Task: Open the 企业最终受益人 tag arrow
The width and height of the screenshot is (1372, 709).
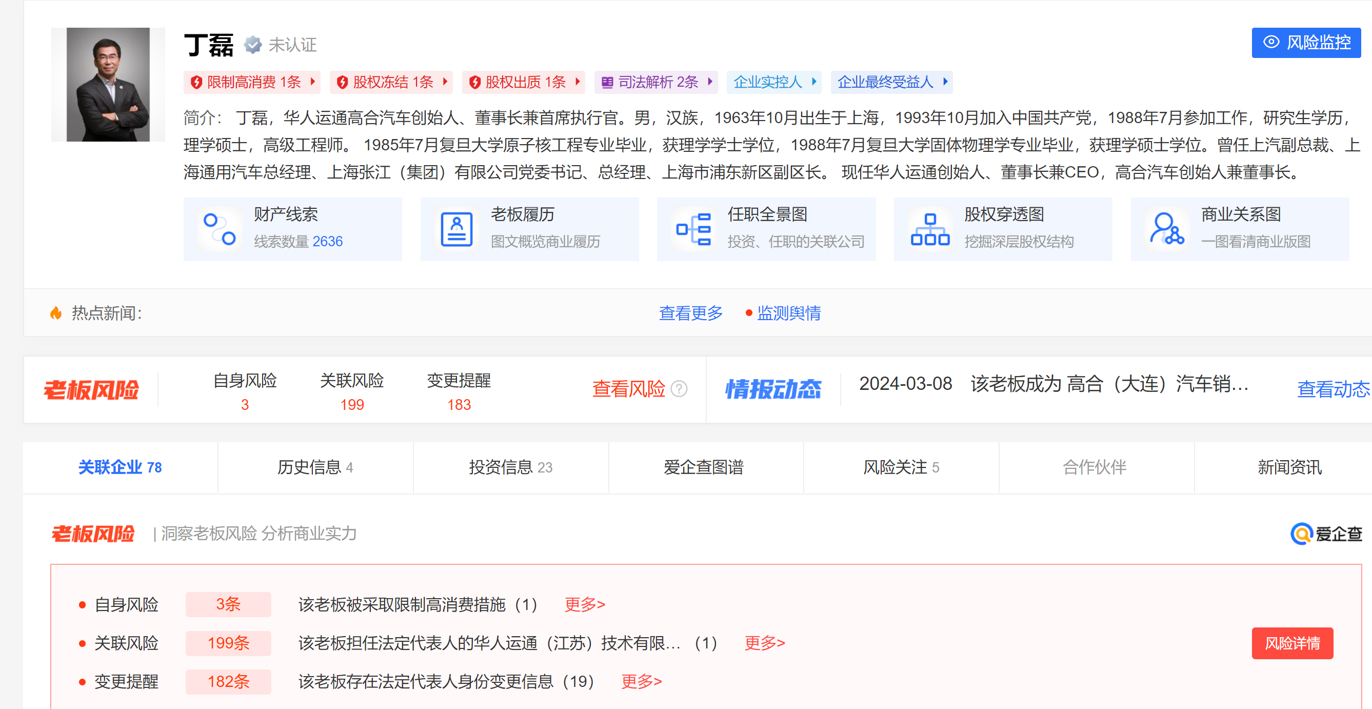Action: (945, 82)
